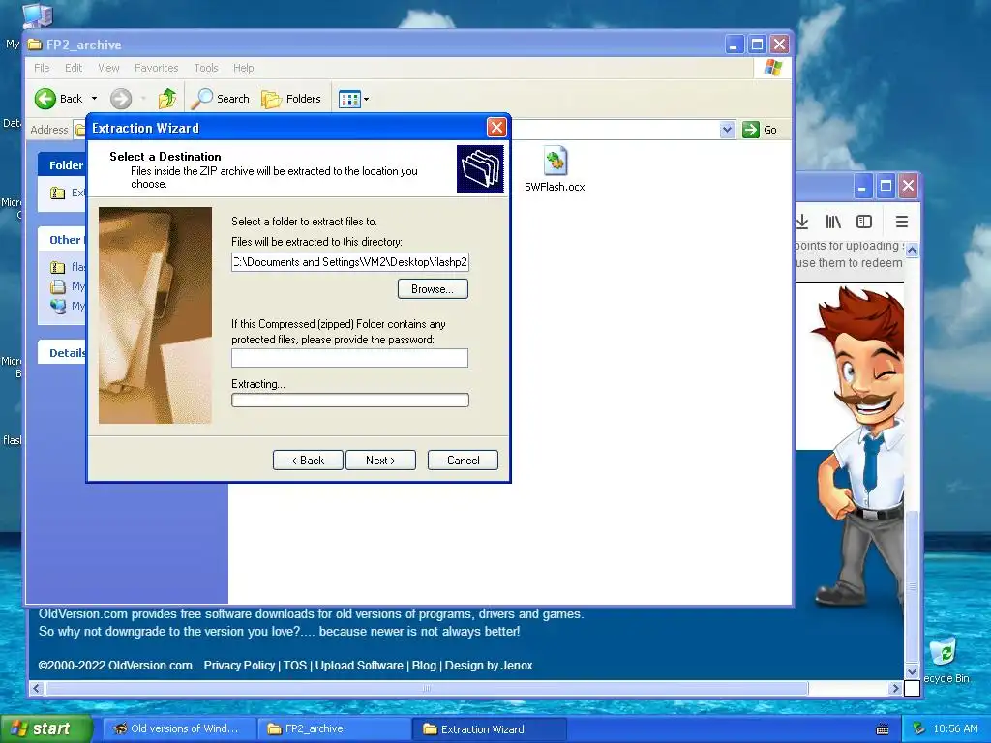Viewport: 991px width, 743px height.
Task: Click the horizontal scrollbar right arrow
Action: click(895, 688)
